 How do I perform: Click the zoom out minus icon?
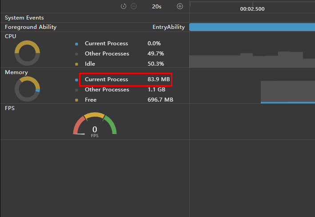click(134, 6)
